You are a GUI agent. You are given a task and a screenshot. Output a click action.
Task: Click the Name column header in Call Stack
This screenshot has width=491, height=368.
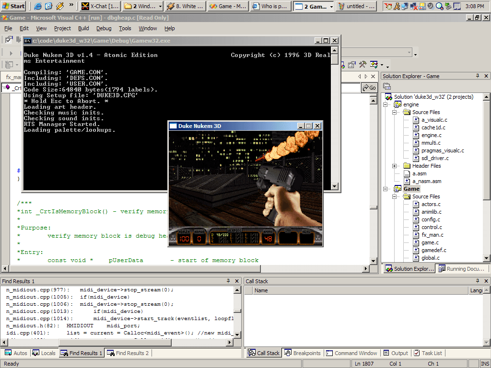coord(360,290)
